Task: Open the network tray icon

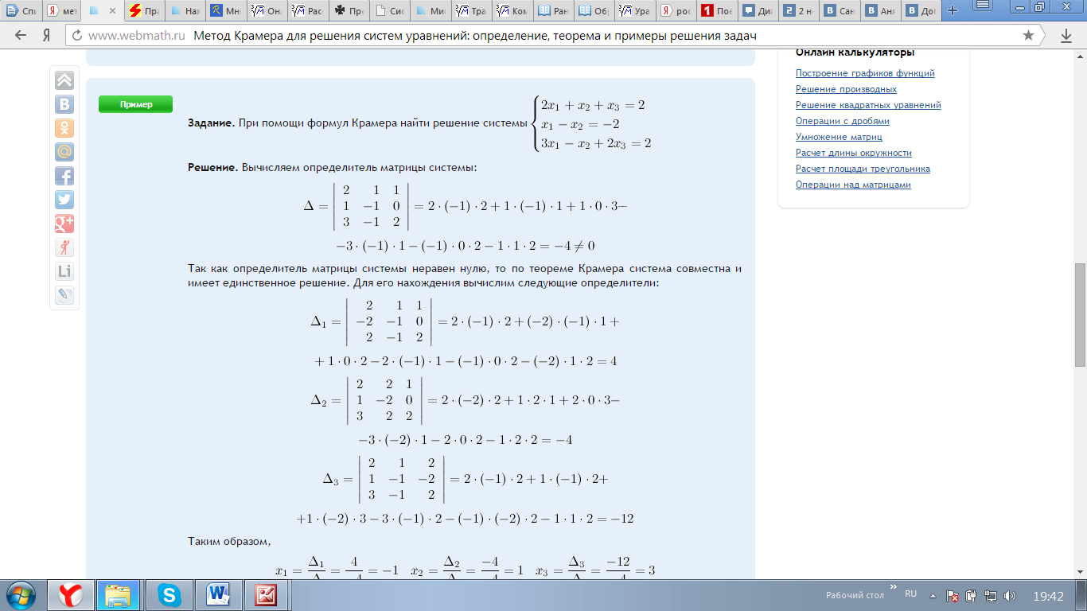Action: coord(991,596)
